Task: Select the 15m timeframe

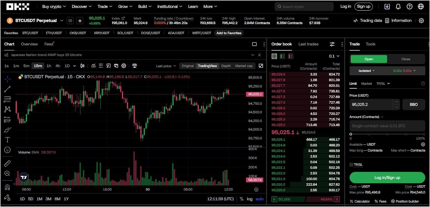Action: coord(38,66)
